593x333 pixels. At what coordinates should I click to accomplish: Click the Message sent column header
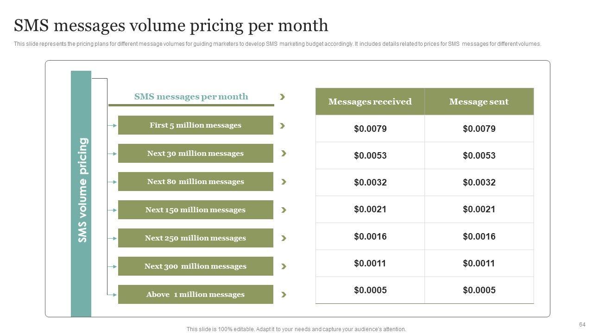click(479, 102)
